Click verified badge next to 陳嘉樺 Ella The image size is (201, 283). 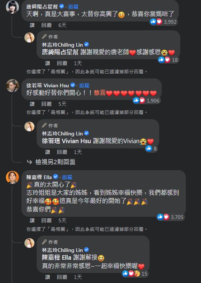[56, 176]
